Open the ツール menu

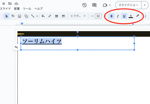(27, 8)
